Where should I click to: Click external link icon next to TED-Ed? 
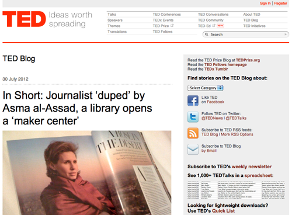point(214,26)
